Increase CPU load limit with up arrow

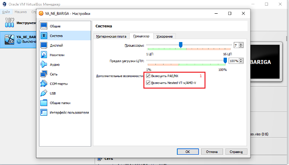click(x=241, y=60)
